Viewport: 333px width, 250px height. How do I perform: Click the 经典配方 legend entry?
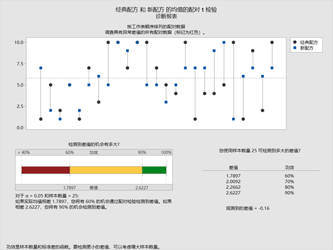coord(309,42)
